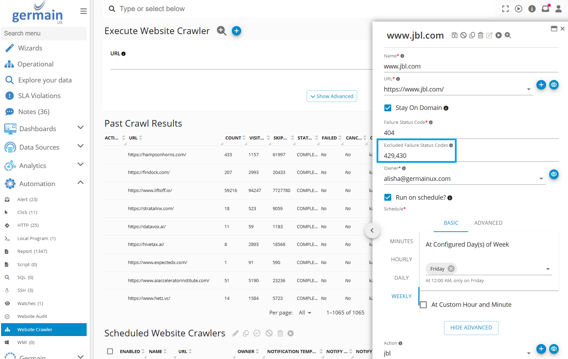Click the blue plus icon next to Execute Website Crawler
568x359 pixels.
pyautogui.click(x=236, y=31)
